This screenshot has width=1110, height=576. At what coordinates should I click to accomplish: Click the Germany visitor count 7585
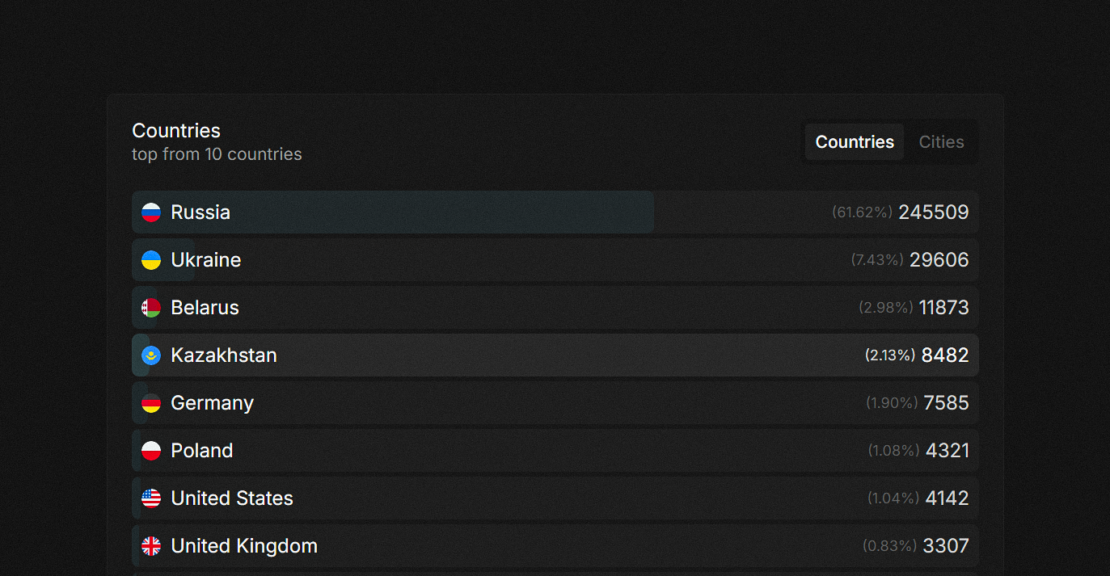pos(946,403)
